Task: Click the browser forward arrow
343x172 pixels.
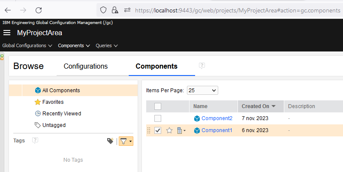Action: pyautogui.click(x=23, y=10)
